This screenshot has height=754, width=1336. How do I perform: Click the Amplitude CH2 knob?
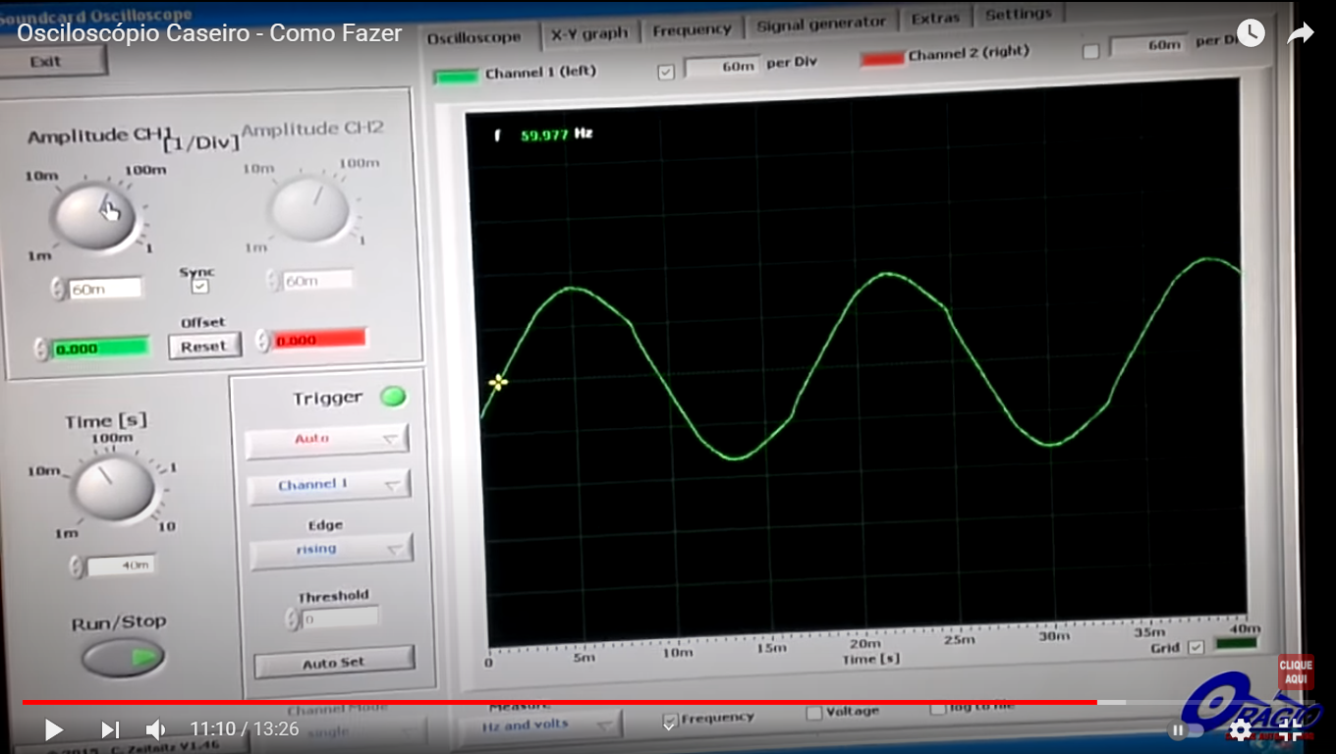pos(310,208)
